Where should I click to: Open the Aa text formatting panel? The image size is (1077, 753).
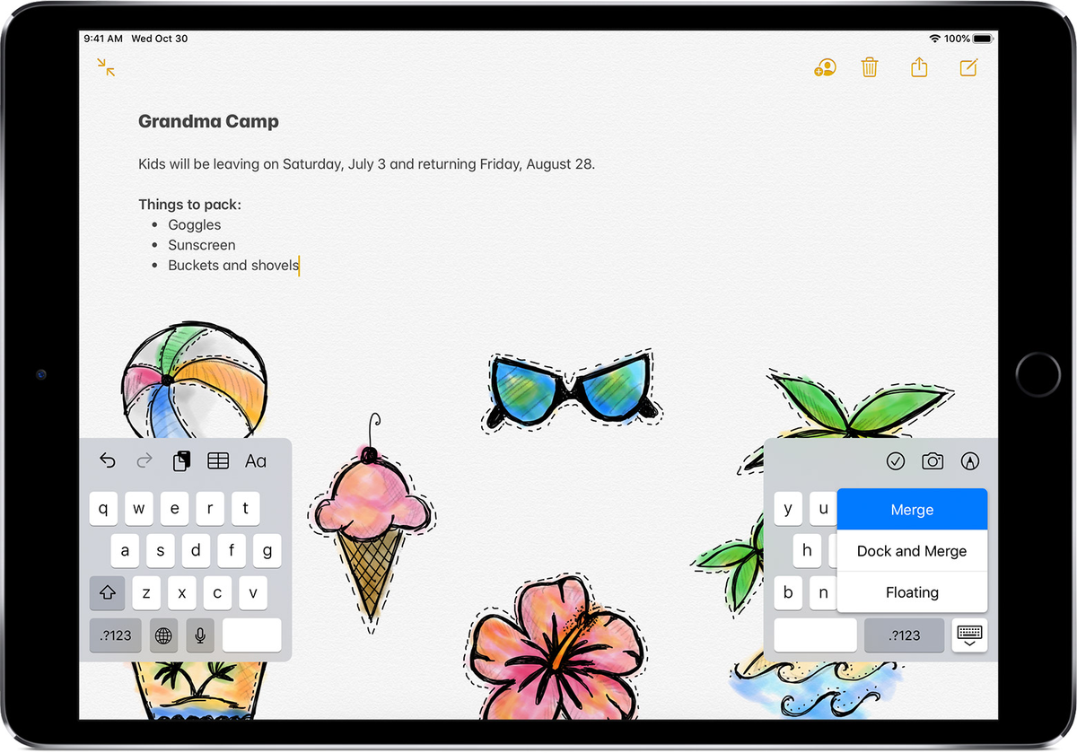(255, 460)
